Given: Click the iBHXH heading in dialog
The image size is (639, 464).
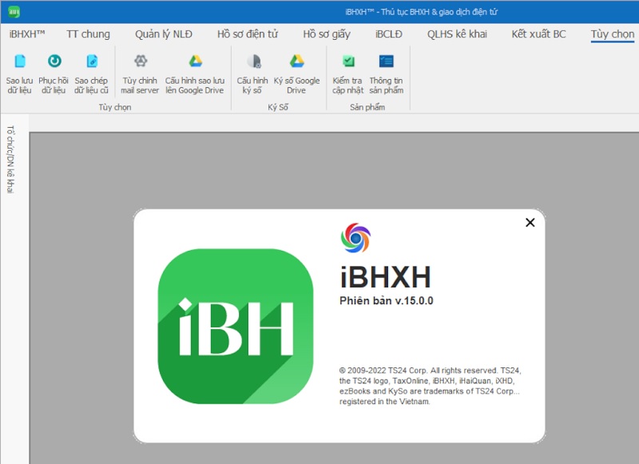Looking at the screenshot, I should click(x=386, y=277).
